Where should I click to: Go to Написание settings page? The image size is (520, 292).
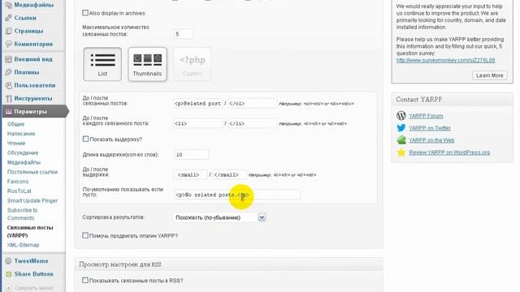tap(21, 134)
